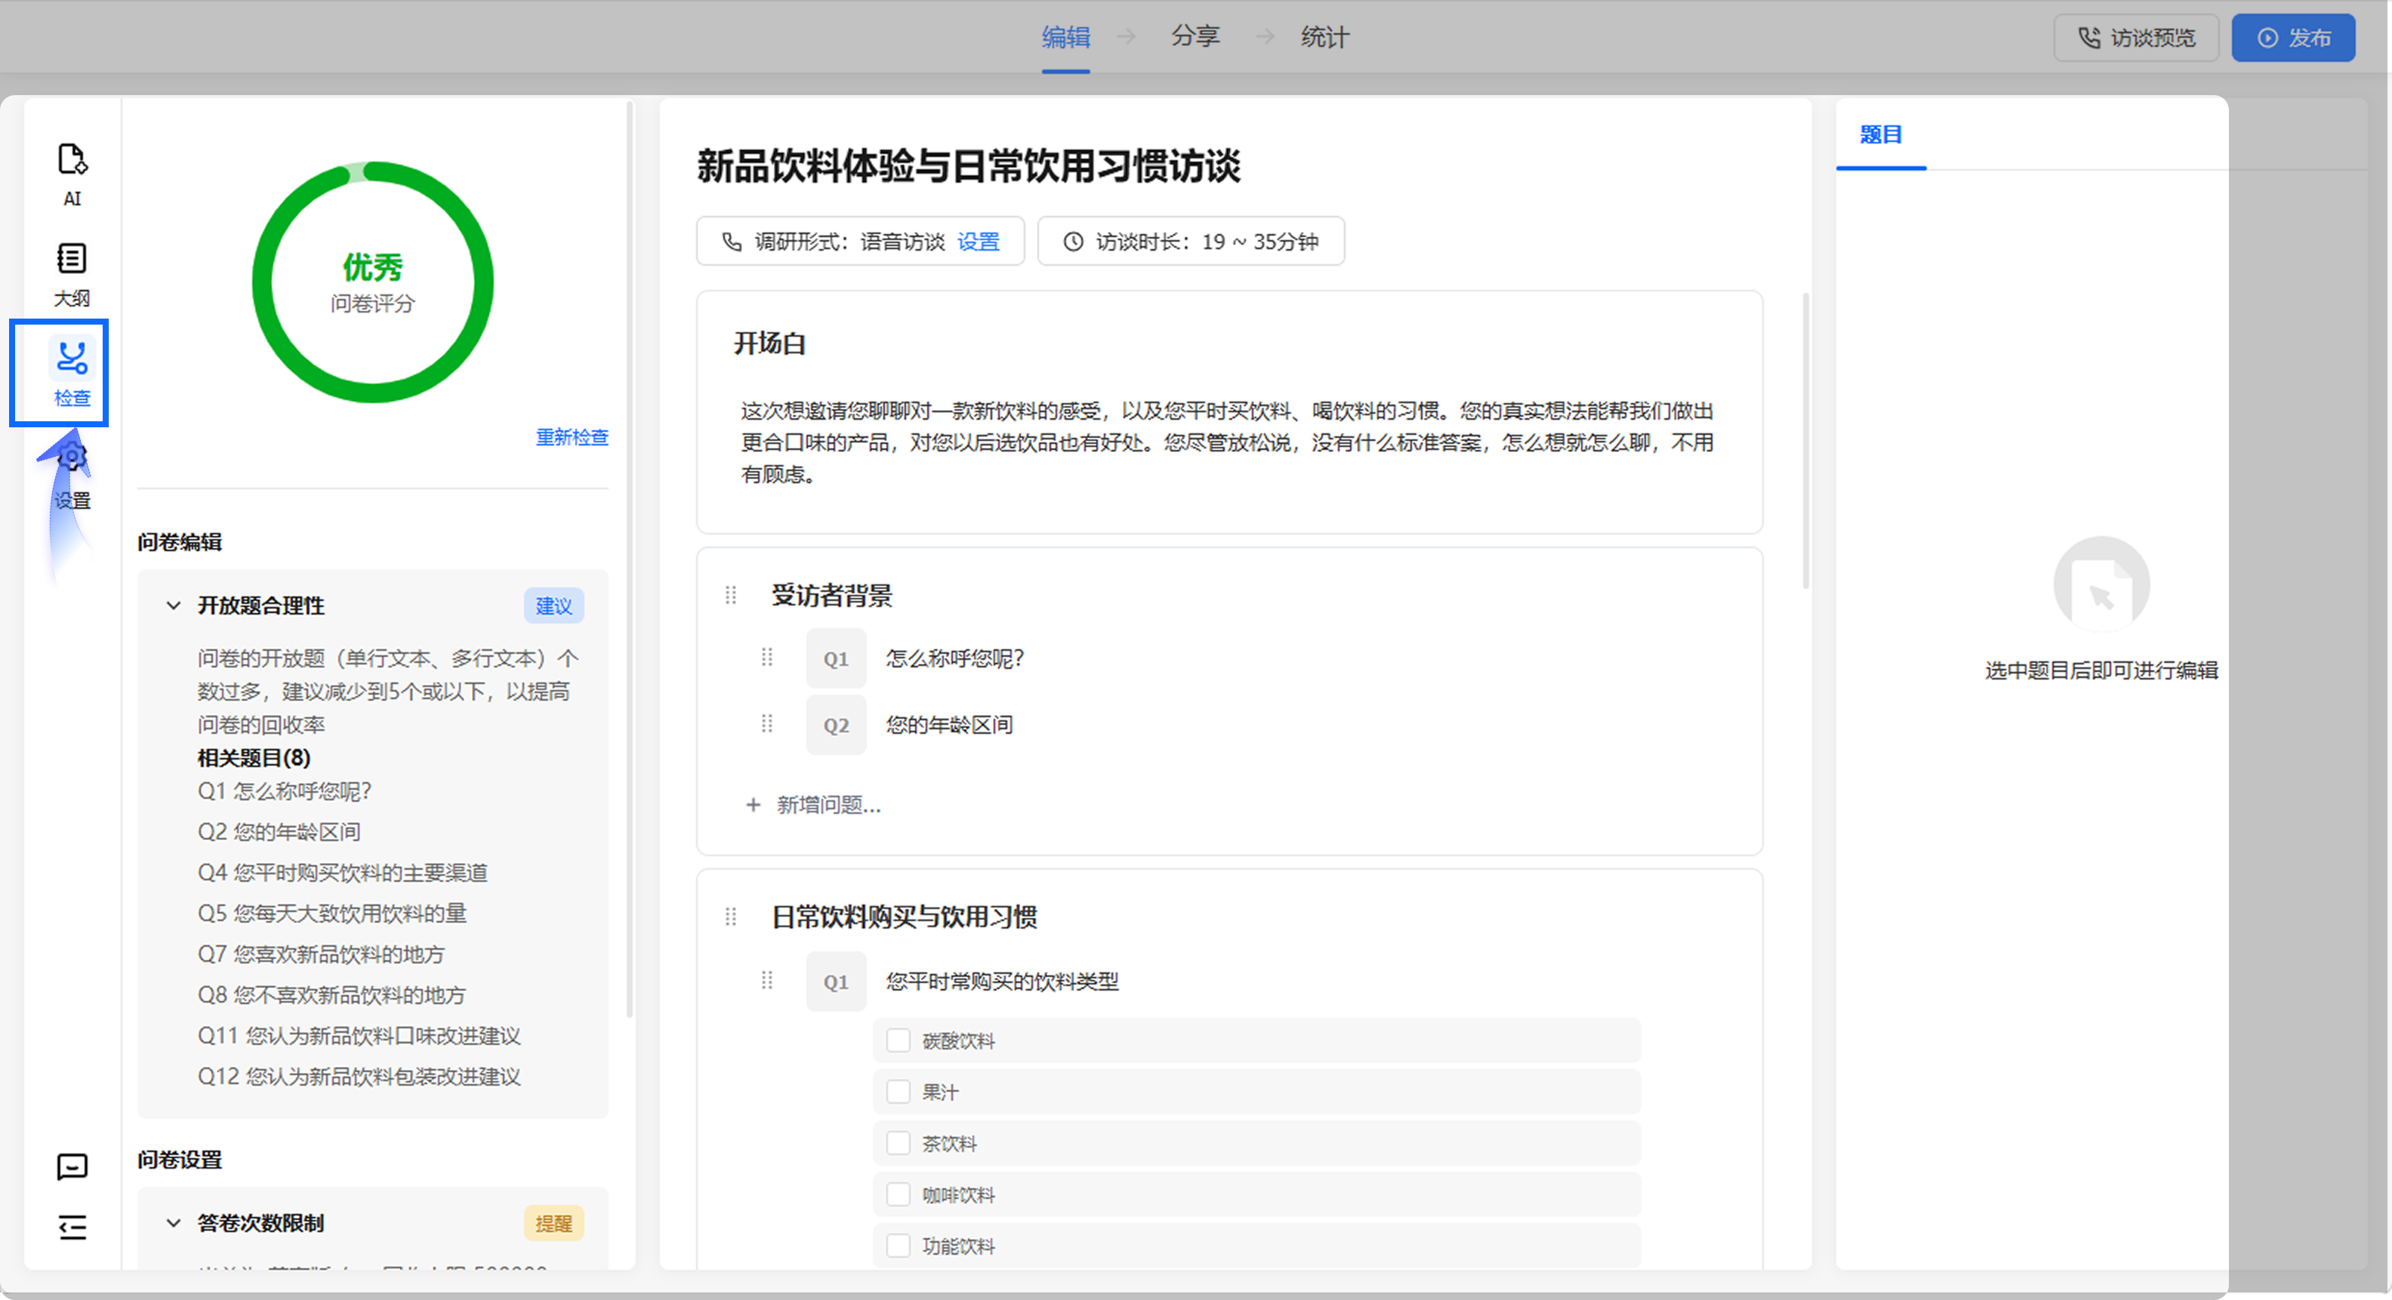Collapse the 开放题合理性 section chevron
The height and width of the screenshot is (1300, 2392).
pos(174,606)
